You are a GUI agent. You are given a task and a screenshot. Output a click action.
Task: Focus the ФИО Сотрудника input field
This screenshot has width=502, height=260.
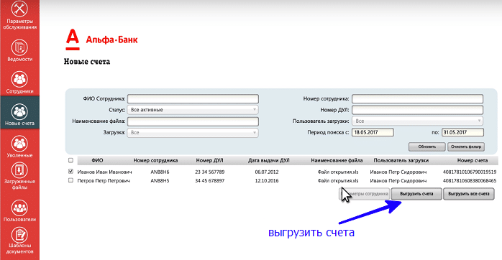193,98
